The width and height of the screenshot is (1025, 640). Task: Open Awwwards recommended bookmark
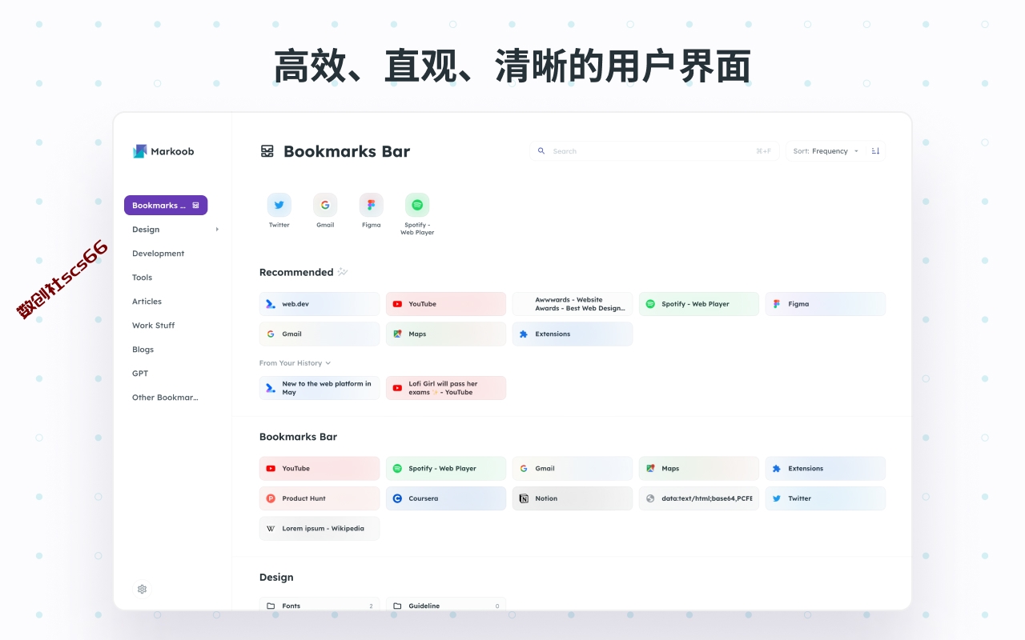tap(573, 304)
